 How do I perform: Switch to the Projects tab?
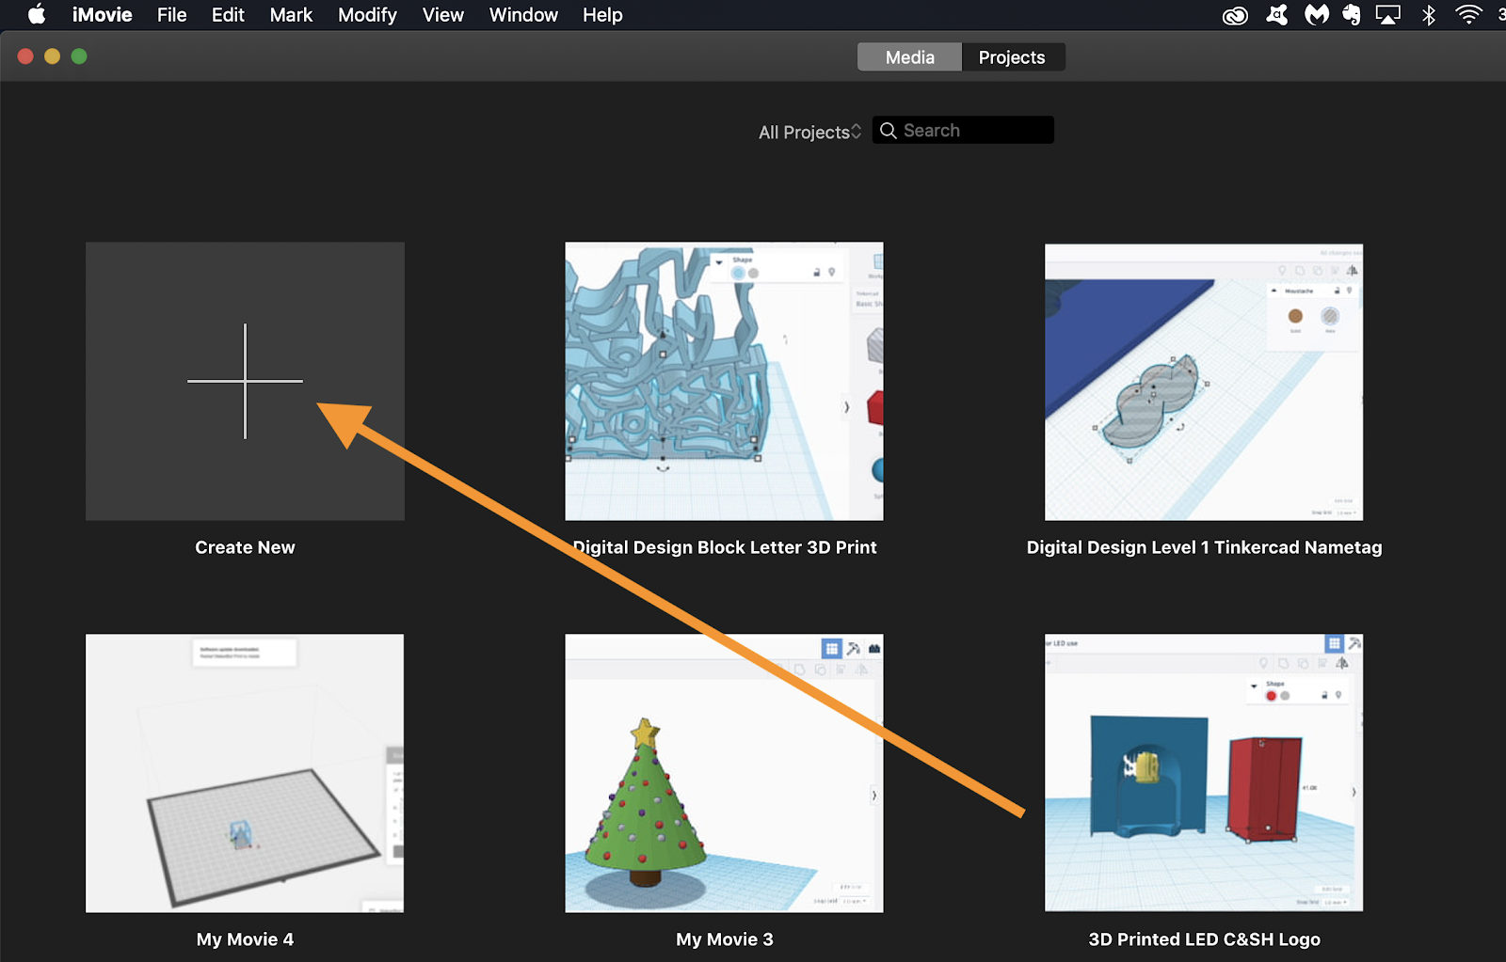click(x=1013, y=57)
